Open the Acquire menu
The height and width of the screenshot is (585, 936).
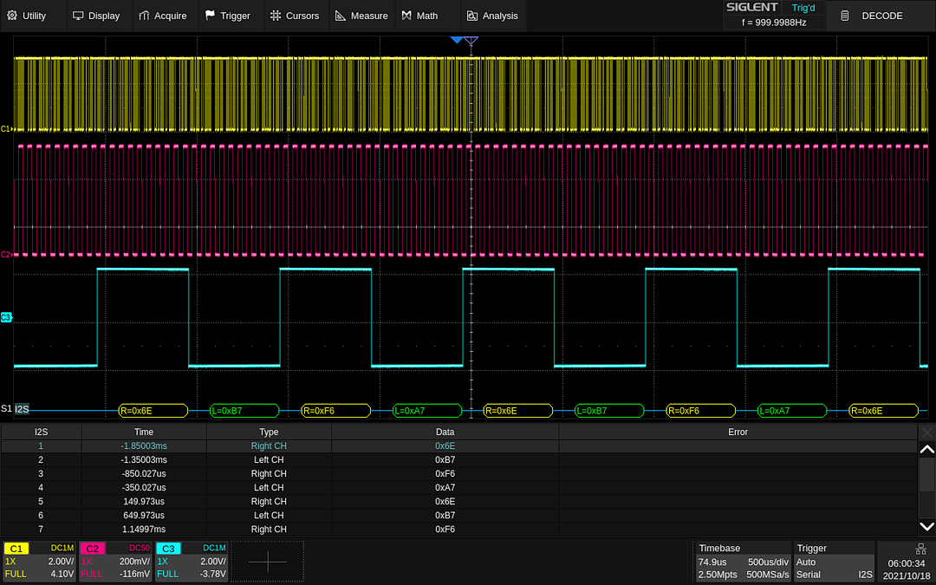tap(163, 16)
